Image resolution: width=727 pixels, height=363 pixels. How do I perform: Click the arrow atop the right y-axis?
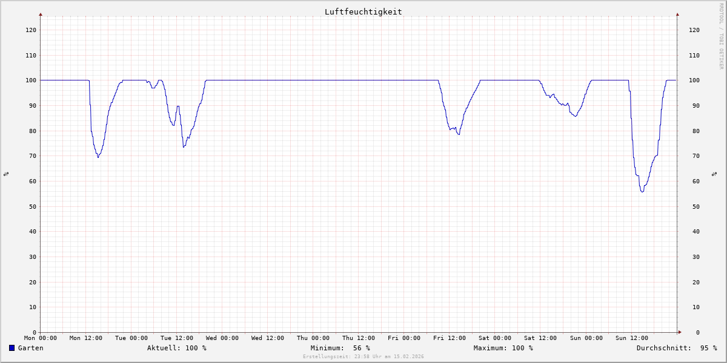tap(677, 14)
